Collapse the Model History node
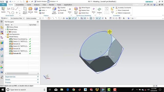 (x=6, y=37)
